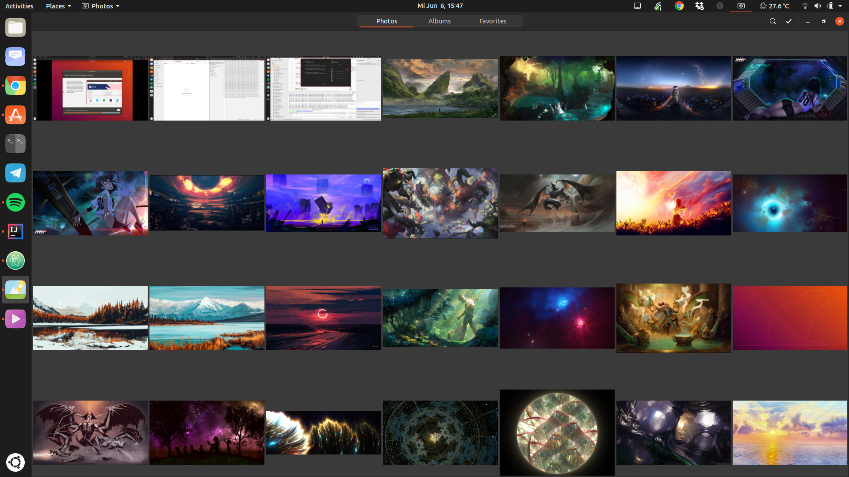Switch to the Albums tab

click(x=439, y=21)
